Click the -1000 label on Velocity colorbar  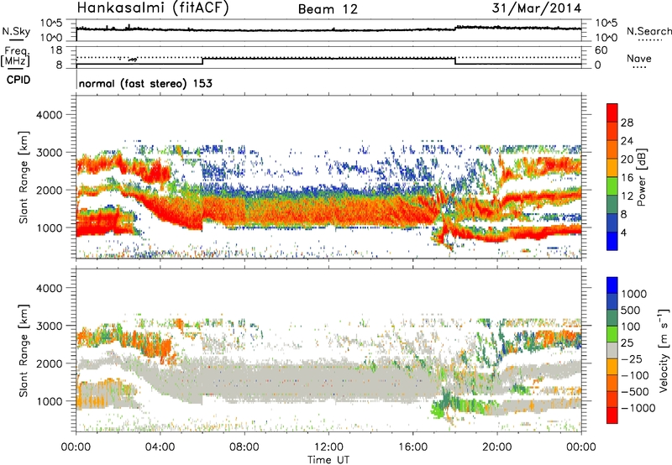point(638,408)
